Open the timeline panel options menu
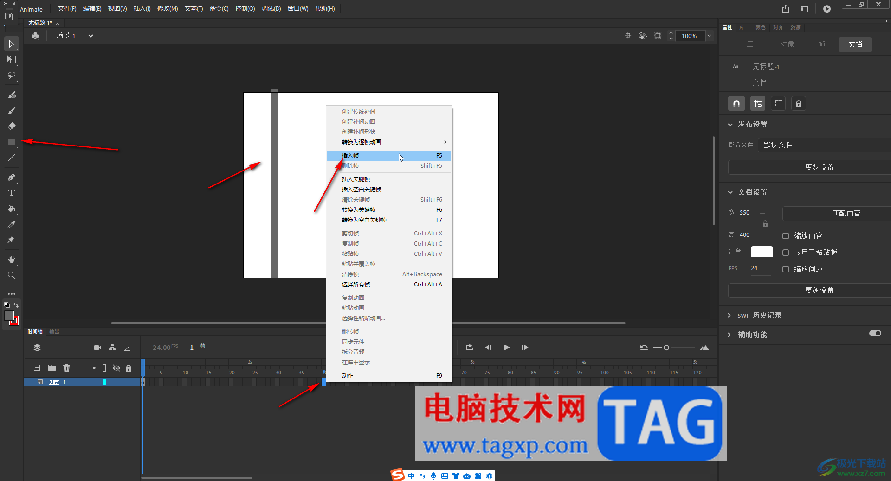The width and height of the screenshot is (891, 481). pos(713,331)
